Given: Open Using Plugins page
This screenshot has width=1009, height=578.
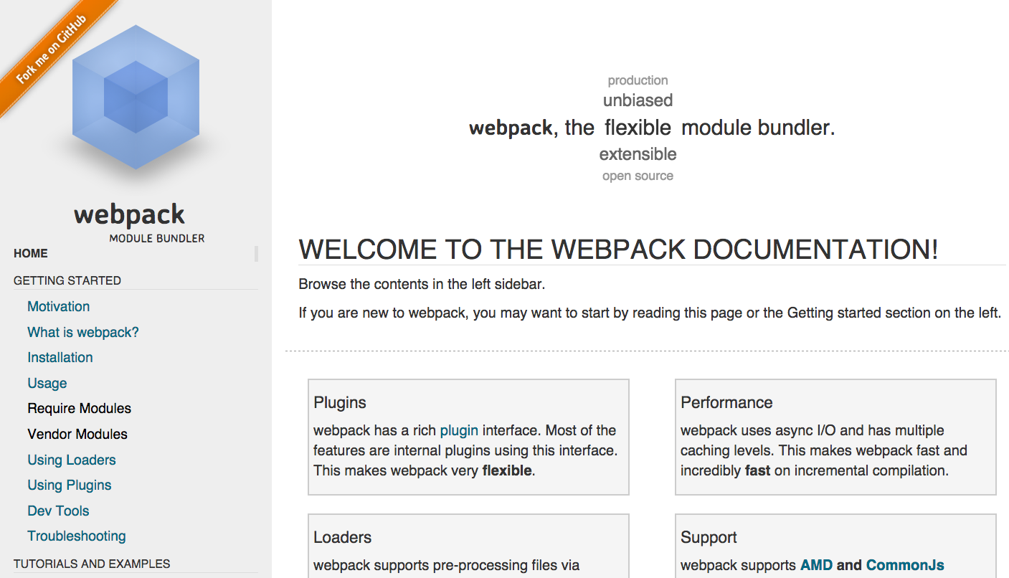Looking at the screenshot, I should (70, 485).
